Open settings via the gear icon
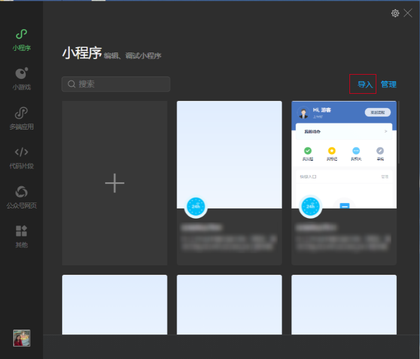This screenshot has width=420, height=359. (x=395, y=13)
